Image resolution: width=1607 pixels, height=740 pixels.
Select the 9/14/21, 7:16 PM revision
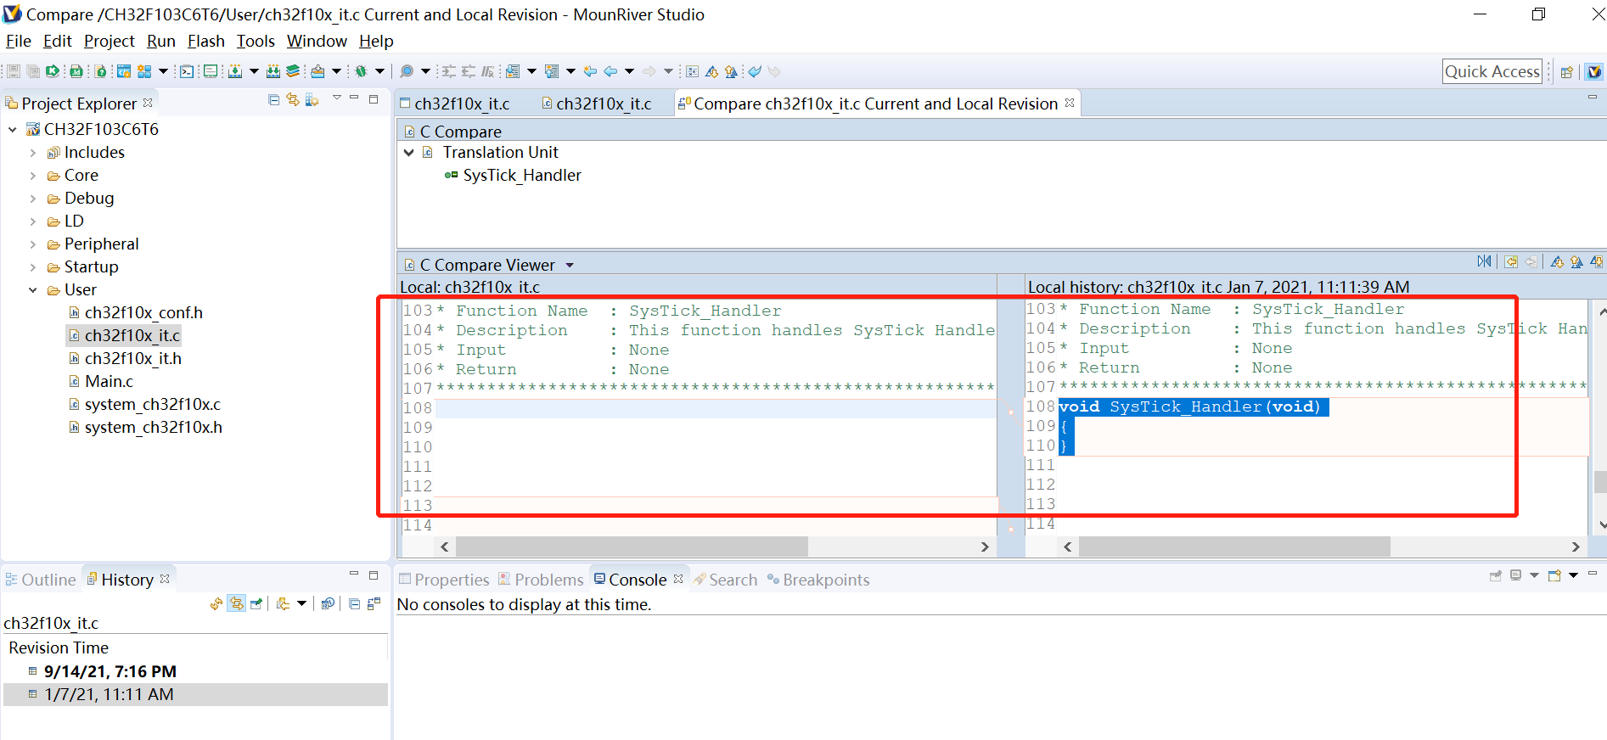(110, 671)
